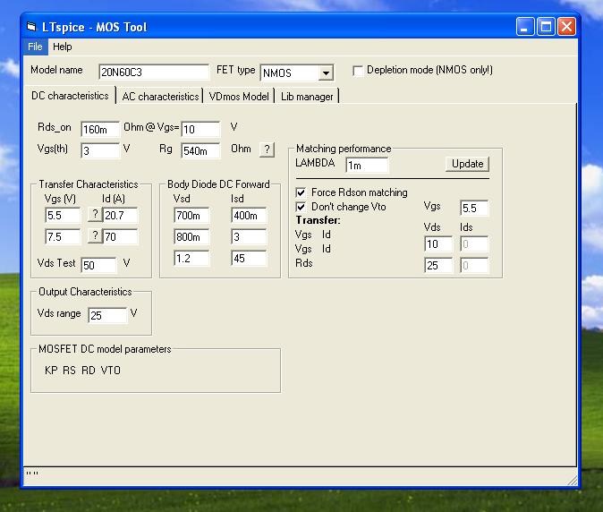Open the Help menu
603x512 pixels.
click(63, 47)
